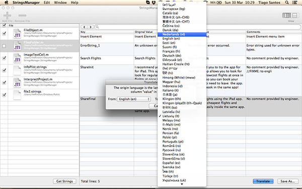Select the 'Search Flights' key cell
This screenshot has width=302, height=189.
[107, 60]
